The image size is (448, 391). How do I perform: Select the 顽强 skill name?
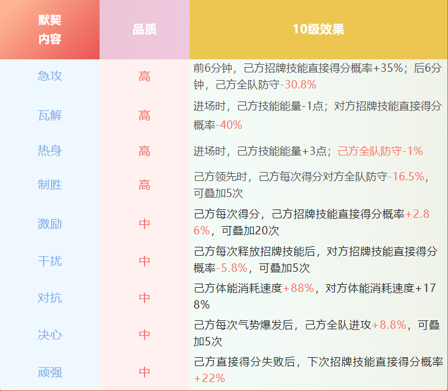click(50, 372)
